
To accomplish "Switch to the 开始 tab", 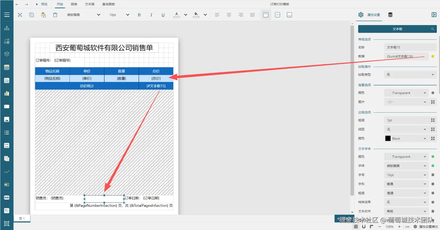I will [x=60, y=4].
